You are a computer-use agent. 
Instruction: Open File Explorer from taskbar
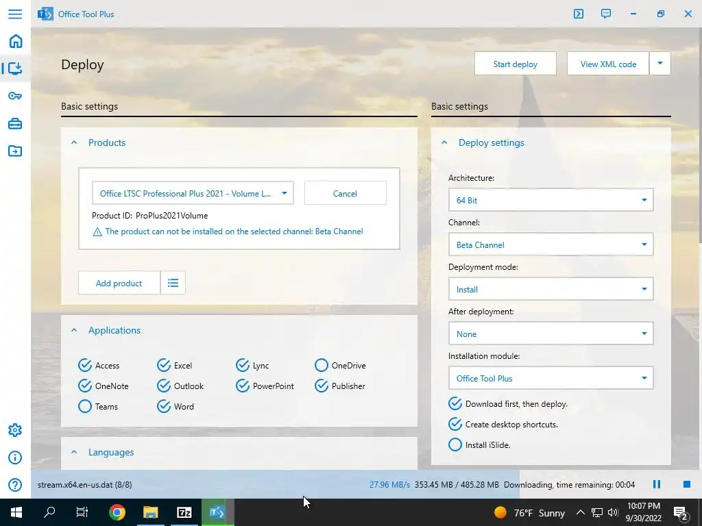tap(150, 512)
